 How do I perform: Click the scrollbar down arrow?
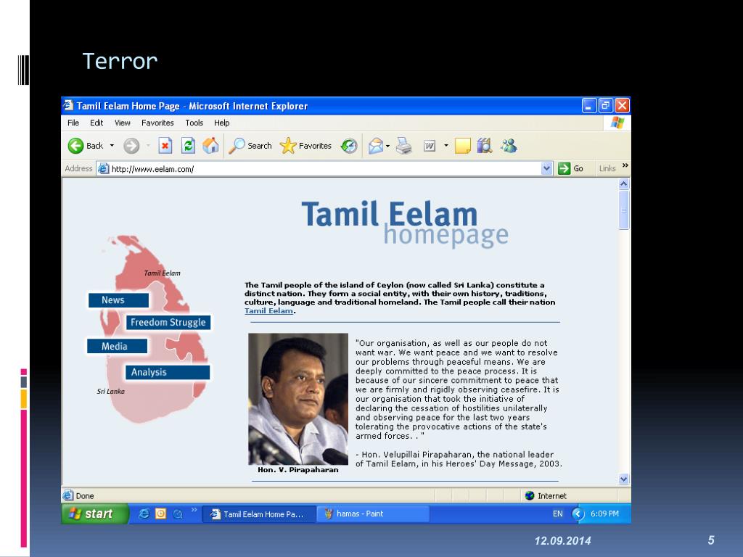623,479
